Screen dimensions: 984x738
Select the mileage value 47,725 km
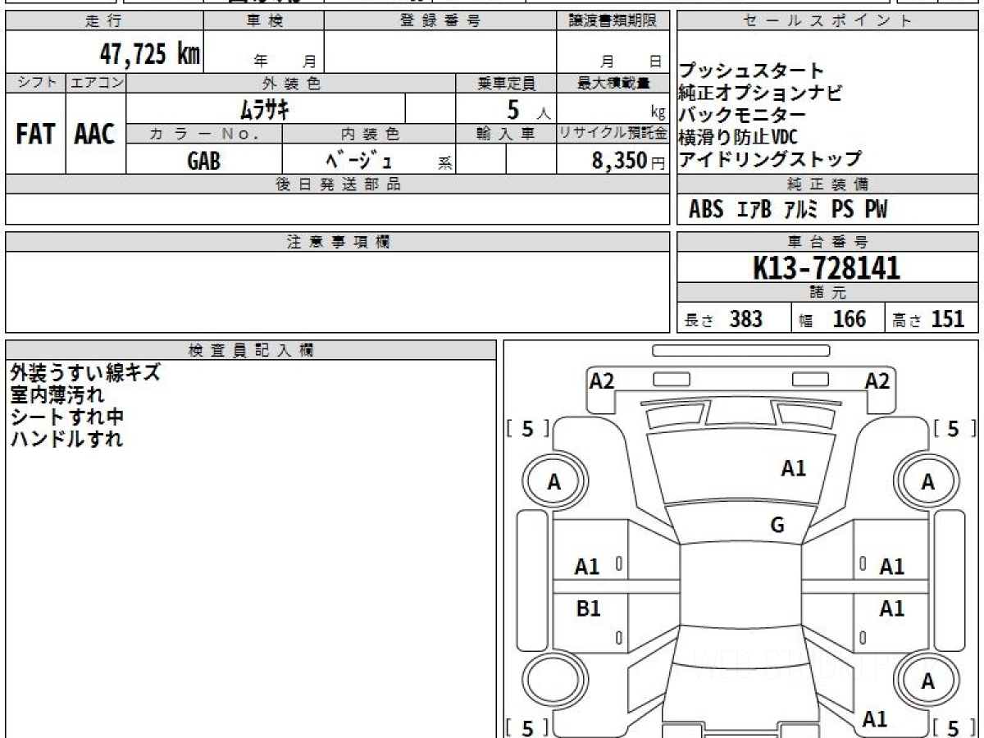pos(150,54)
